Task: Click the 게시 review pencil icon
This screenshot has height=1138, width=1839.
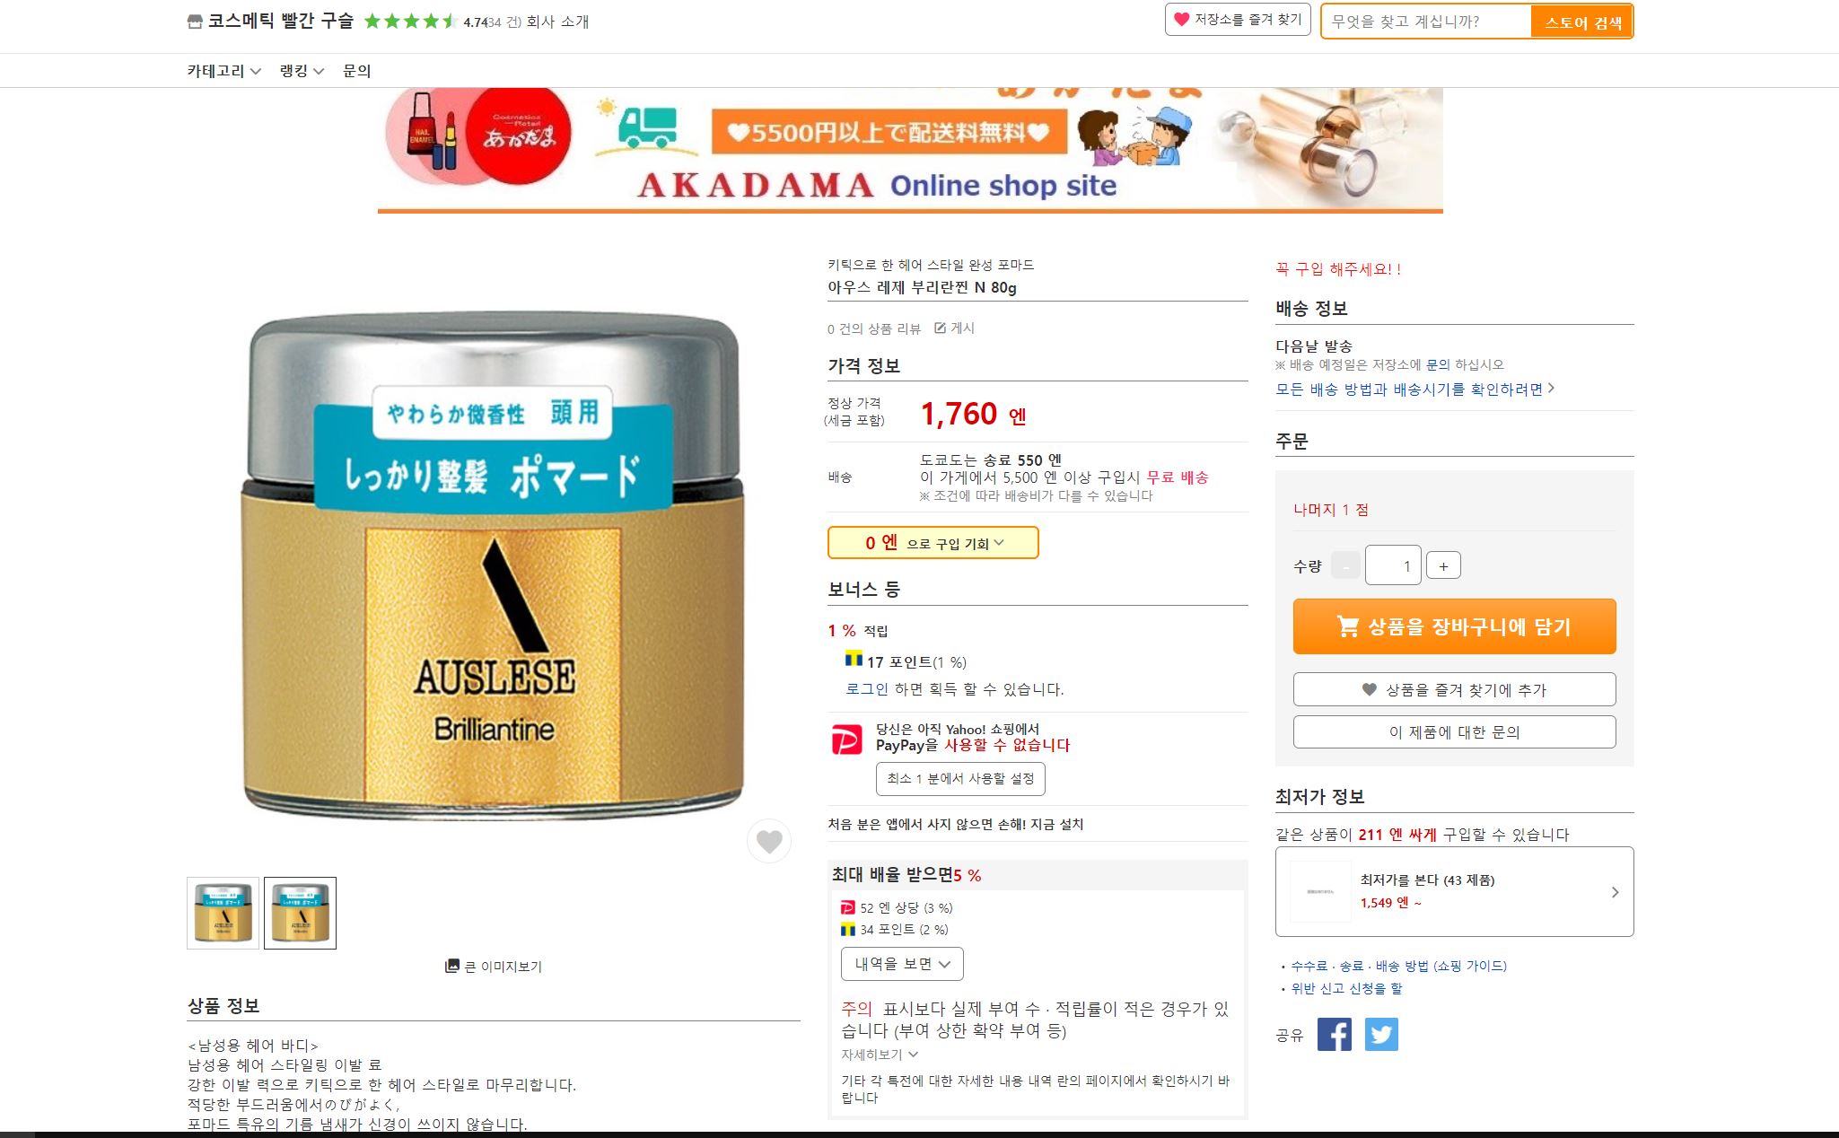Action: point(940,328)
